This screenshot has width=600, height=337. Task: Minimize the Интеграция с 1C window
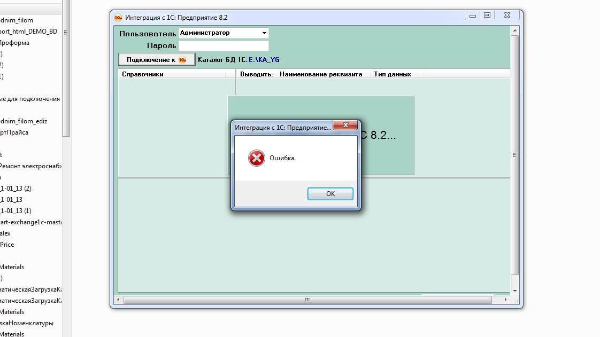(x=473, y=15)
